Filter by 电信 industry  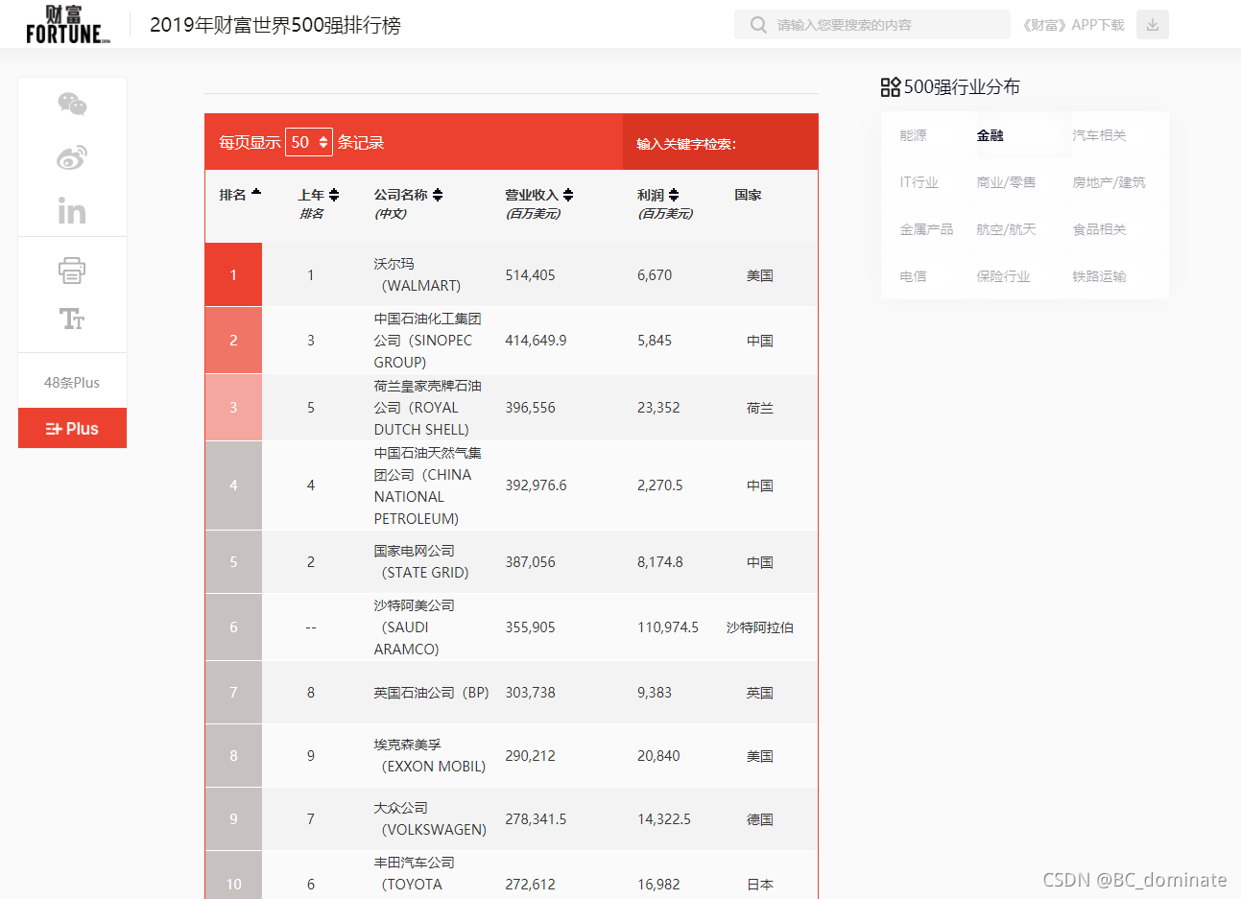pyautogui.click(x=914, y=276)
